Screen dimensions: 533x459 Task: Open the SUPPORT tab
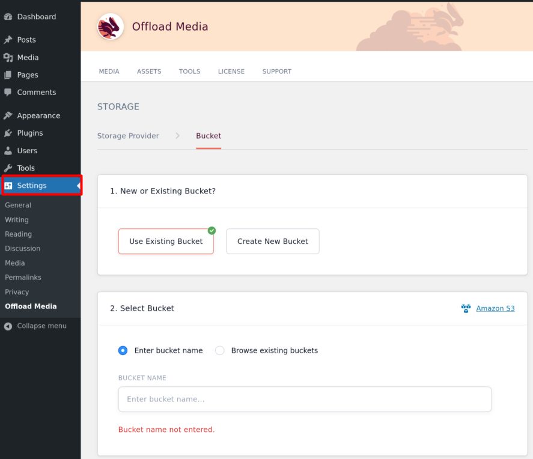276,71
